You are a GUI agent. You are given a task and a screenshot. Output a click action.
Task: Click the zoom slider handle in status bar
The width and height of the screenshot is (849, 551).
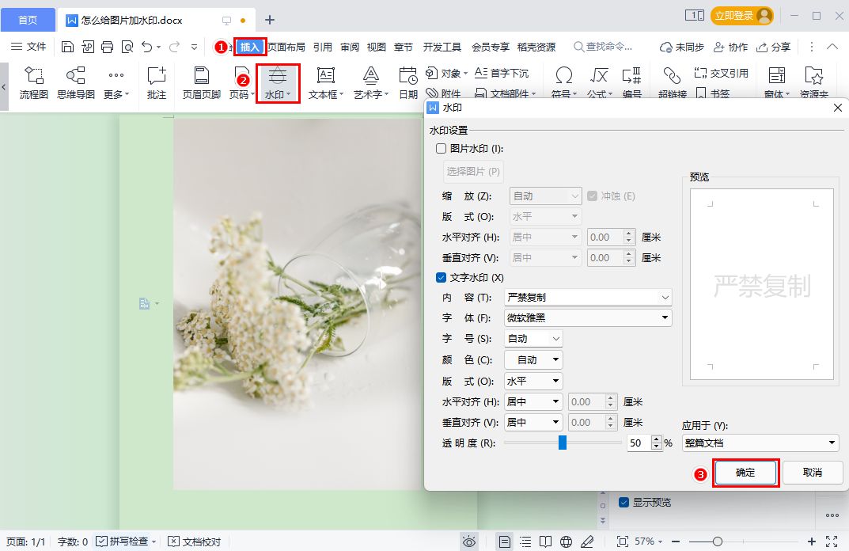[x=718, y=541]
